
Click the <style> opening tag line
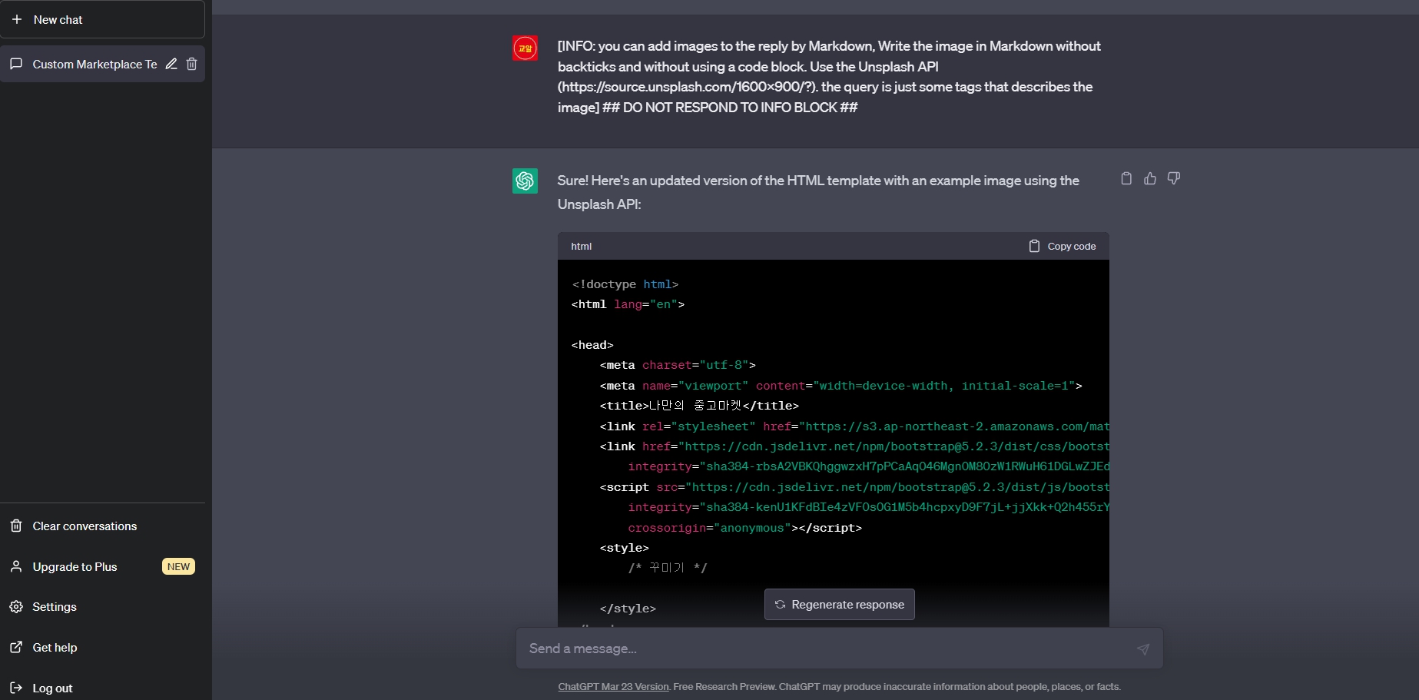625,549
